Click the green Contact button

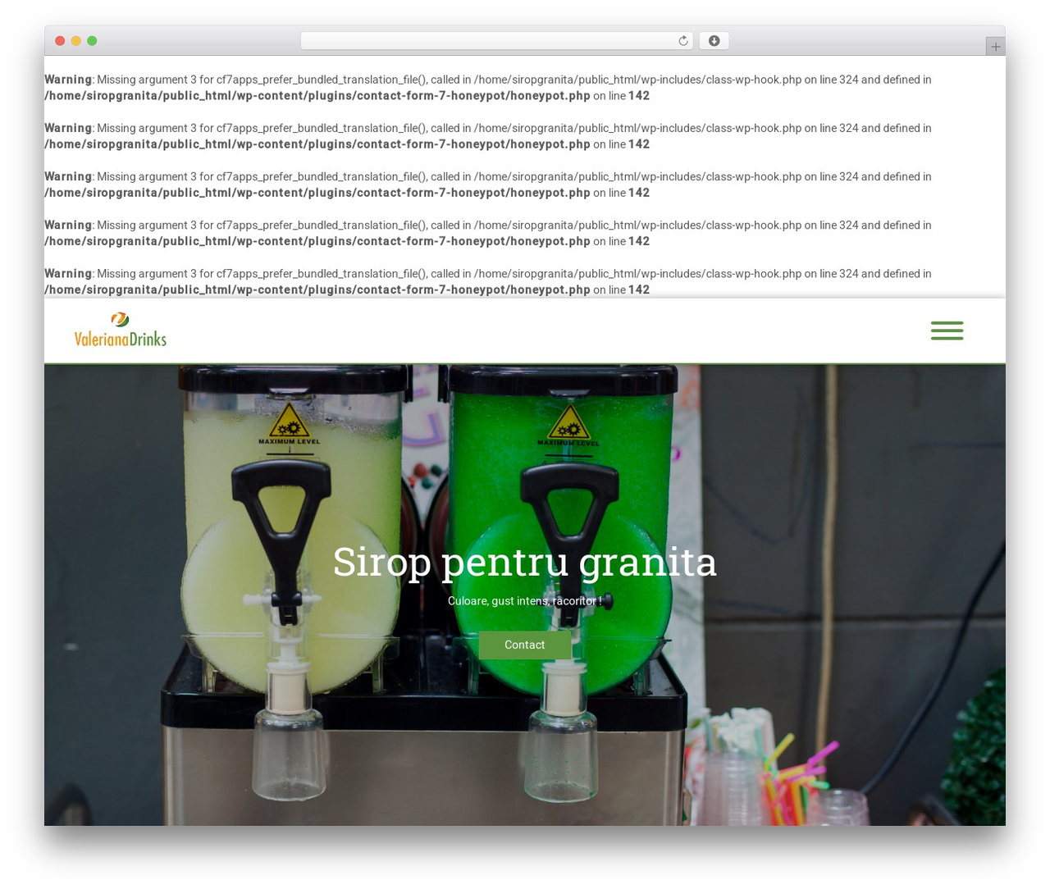coord(525,645)
